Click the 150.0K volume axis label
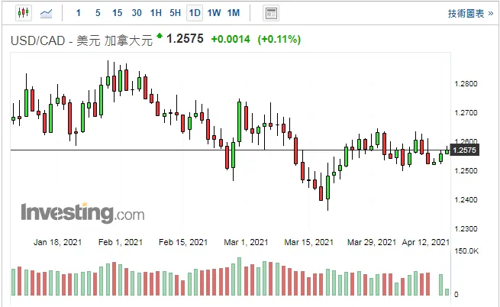 [466, 250]
